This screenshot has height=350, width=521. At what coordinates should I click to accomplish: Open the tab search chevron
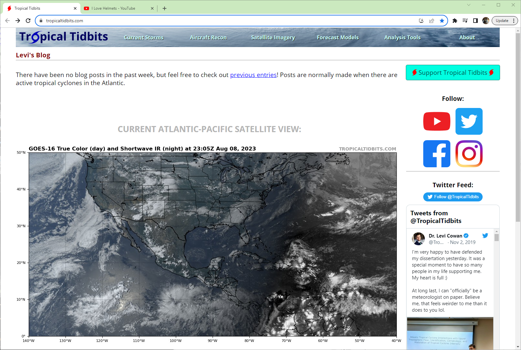(469, 5)
